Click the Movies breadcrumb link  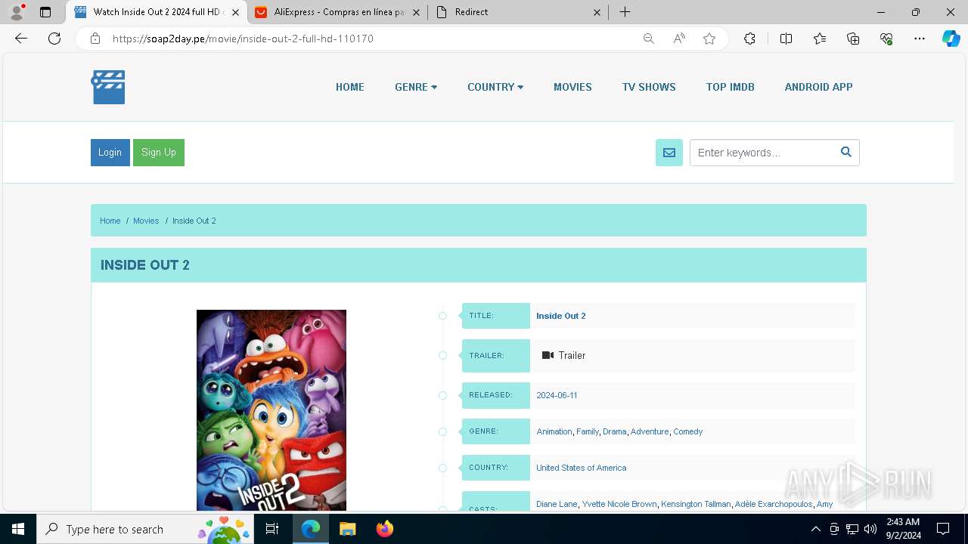point(146,221)
